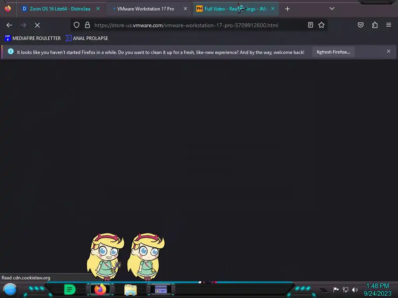Click the volume speaker tray icon
The width and height of the screenshot is (398, 298).
pyautogui.click(x=354, y=289)
